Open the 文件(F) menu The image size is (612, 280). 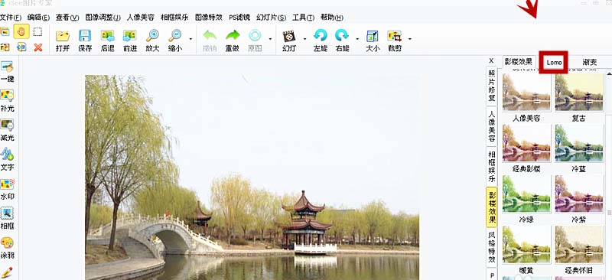point(11,18)
